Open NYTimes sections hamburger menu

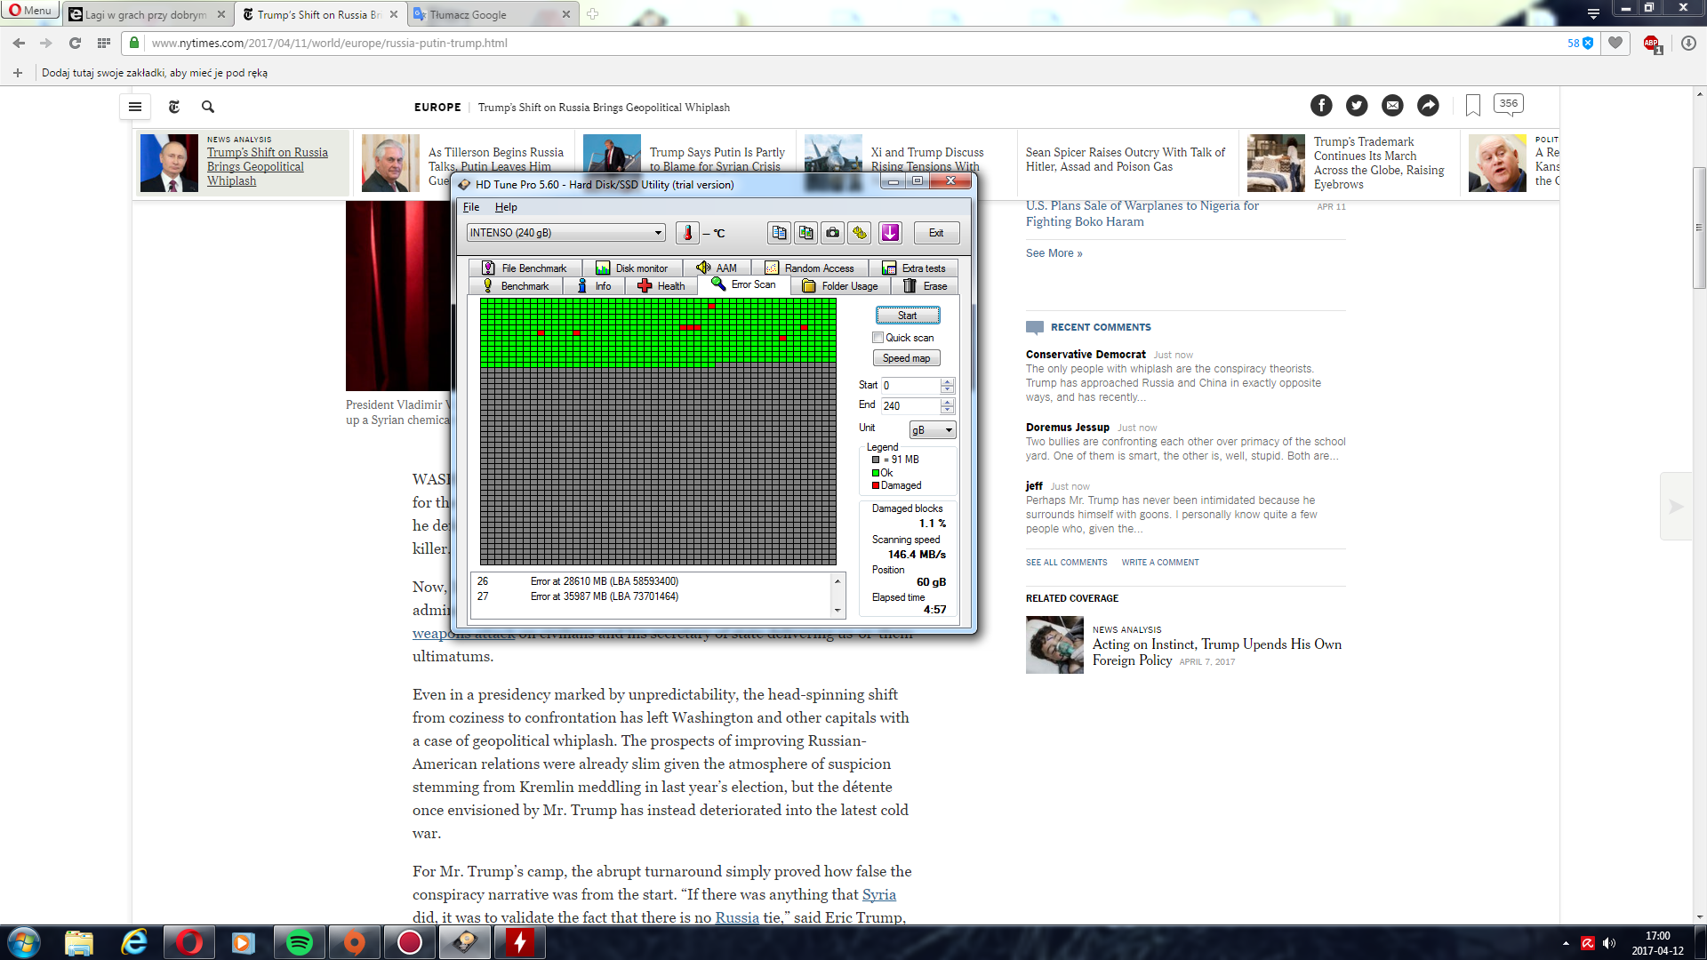pos(135,107)
